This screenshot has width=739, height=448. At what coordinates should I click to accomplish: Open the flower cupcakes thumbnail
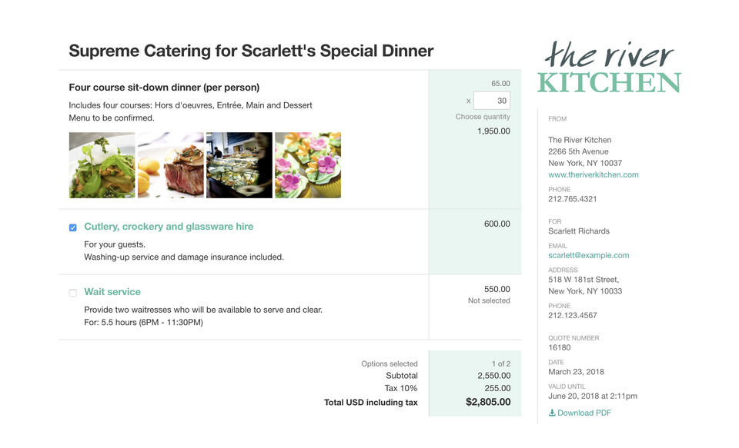(x=308, y=165)
